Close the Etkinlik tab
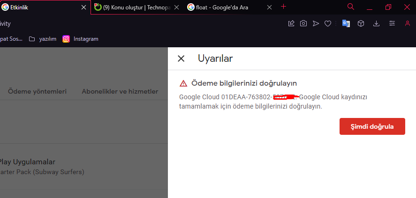Screen dimensions: 416x198 pos(83,7)
